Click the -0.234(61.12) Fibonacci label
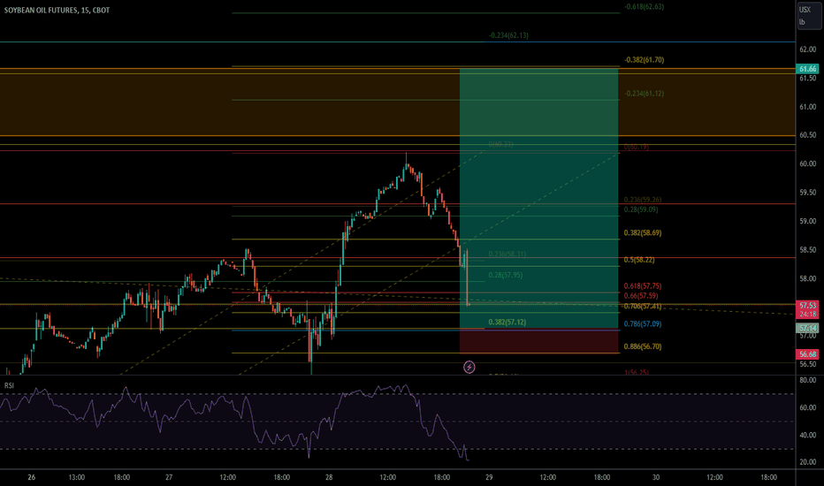Image resolution: width=824 pixels, height=486 pixels. [644, 94]
